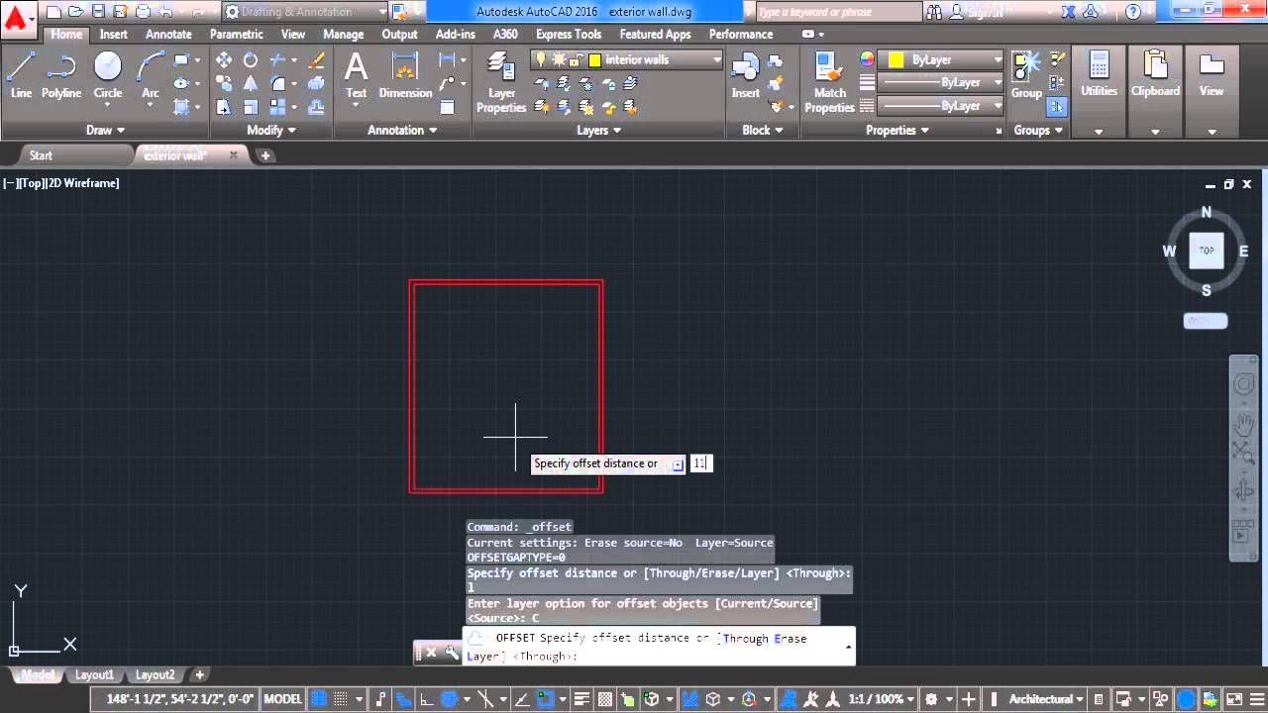The height and width of the screenshot is (713, 1268).
Task: Choose the Move tool in Modify panel
Action: pyautogui.click(x=224, y=60)
